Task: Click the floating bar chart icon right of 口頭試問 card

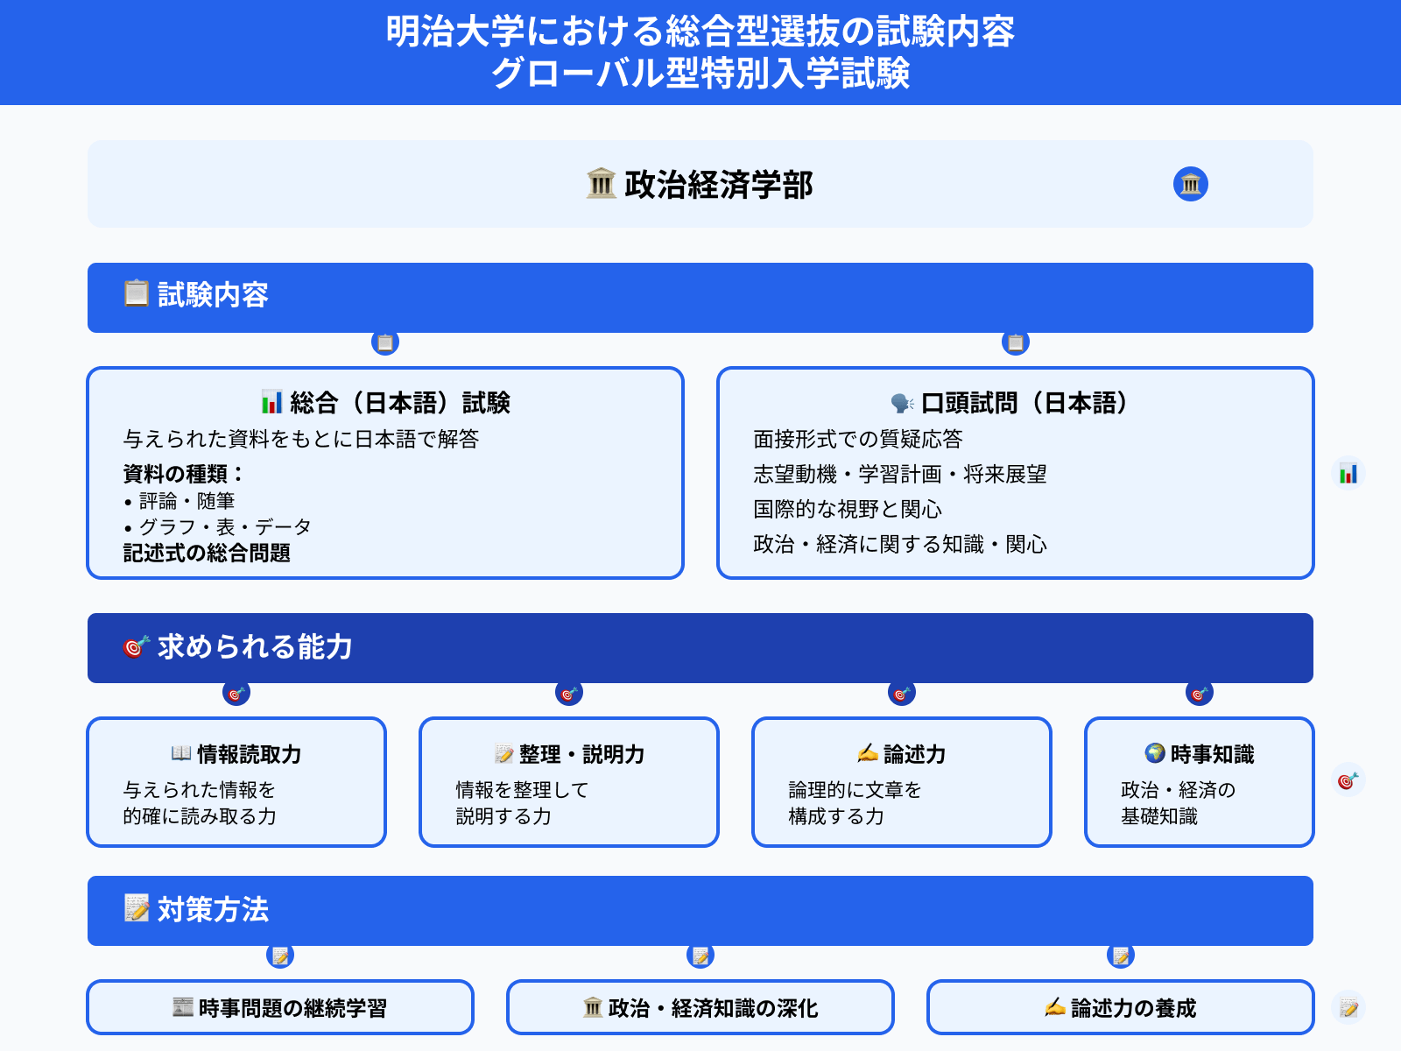Action: pyautogui.click(x=1348, y=473)
